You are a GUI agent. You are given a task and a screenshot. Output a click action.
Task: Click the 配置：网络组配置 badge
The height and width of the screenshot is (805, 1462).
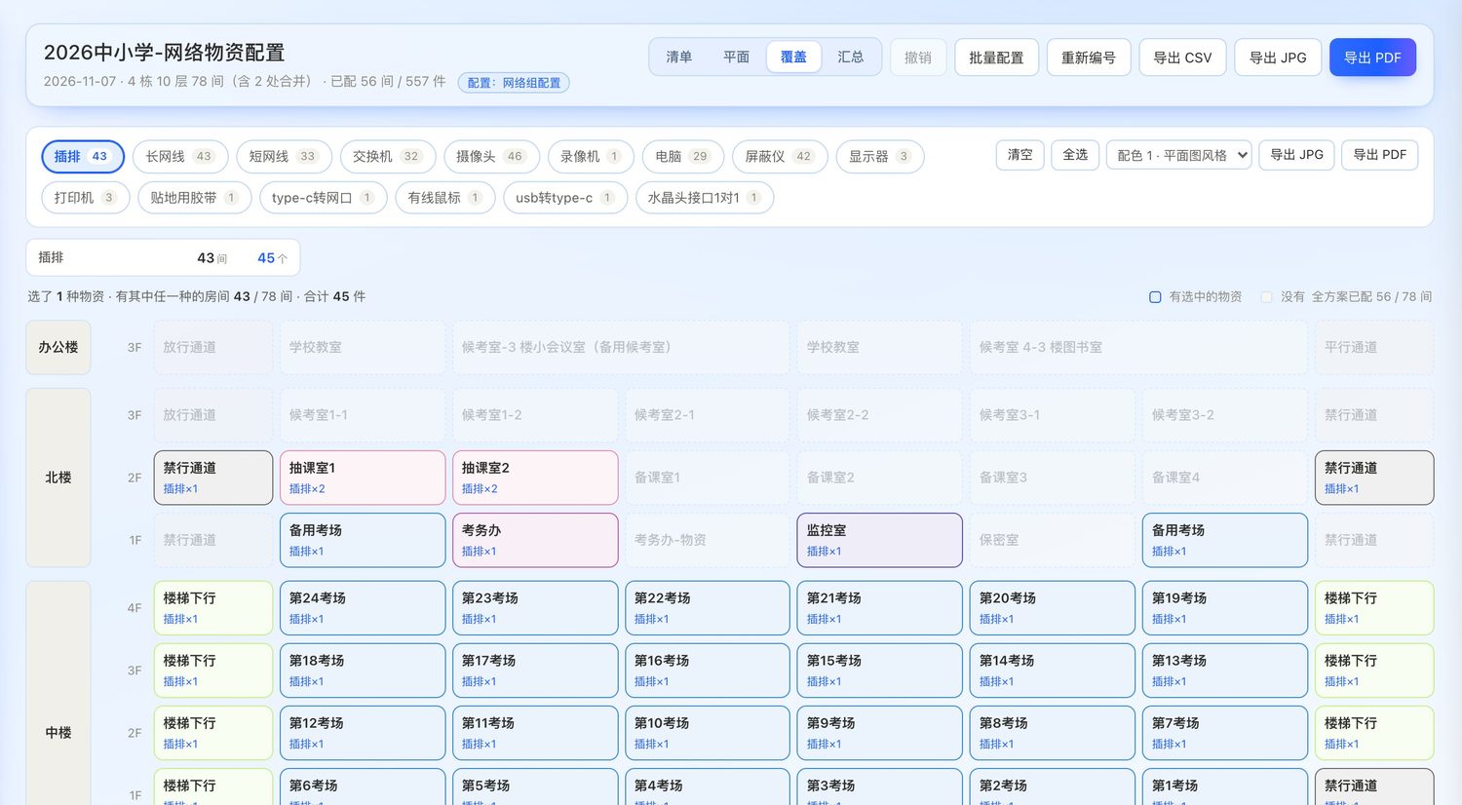514,83
